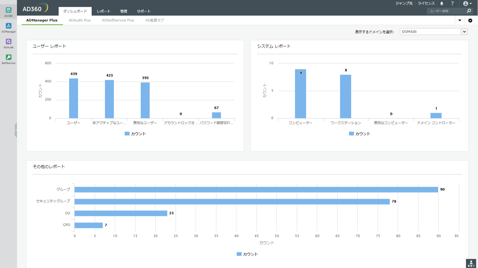
Task: Open the help menu
Action: point(452,3)
